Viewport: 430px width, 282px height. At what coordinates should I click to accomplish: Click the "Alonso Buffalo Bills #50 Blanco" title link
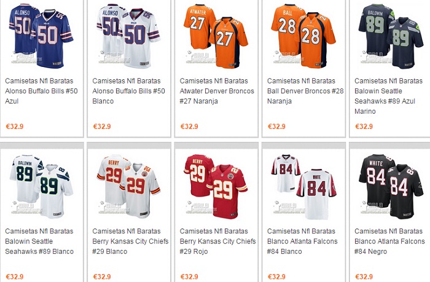pos(128,91)
